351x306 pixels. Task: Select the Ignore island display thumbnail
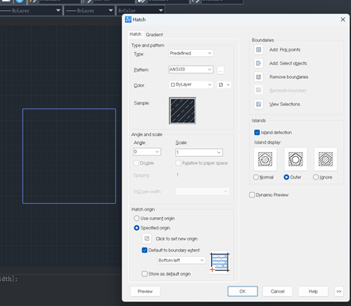pyautogui.click(x=325, y=159)
